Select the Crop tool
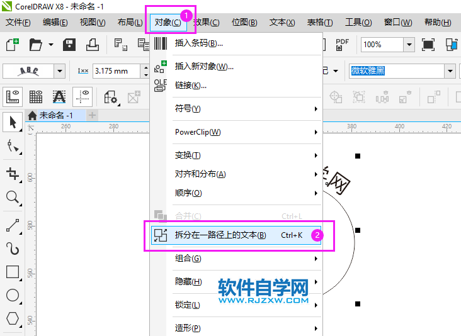Image resolution: width=461 pixels, height=336 pixels. (x=13, y=174)
